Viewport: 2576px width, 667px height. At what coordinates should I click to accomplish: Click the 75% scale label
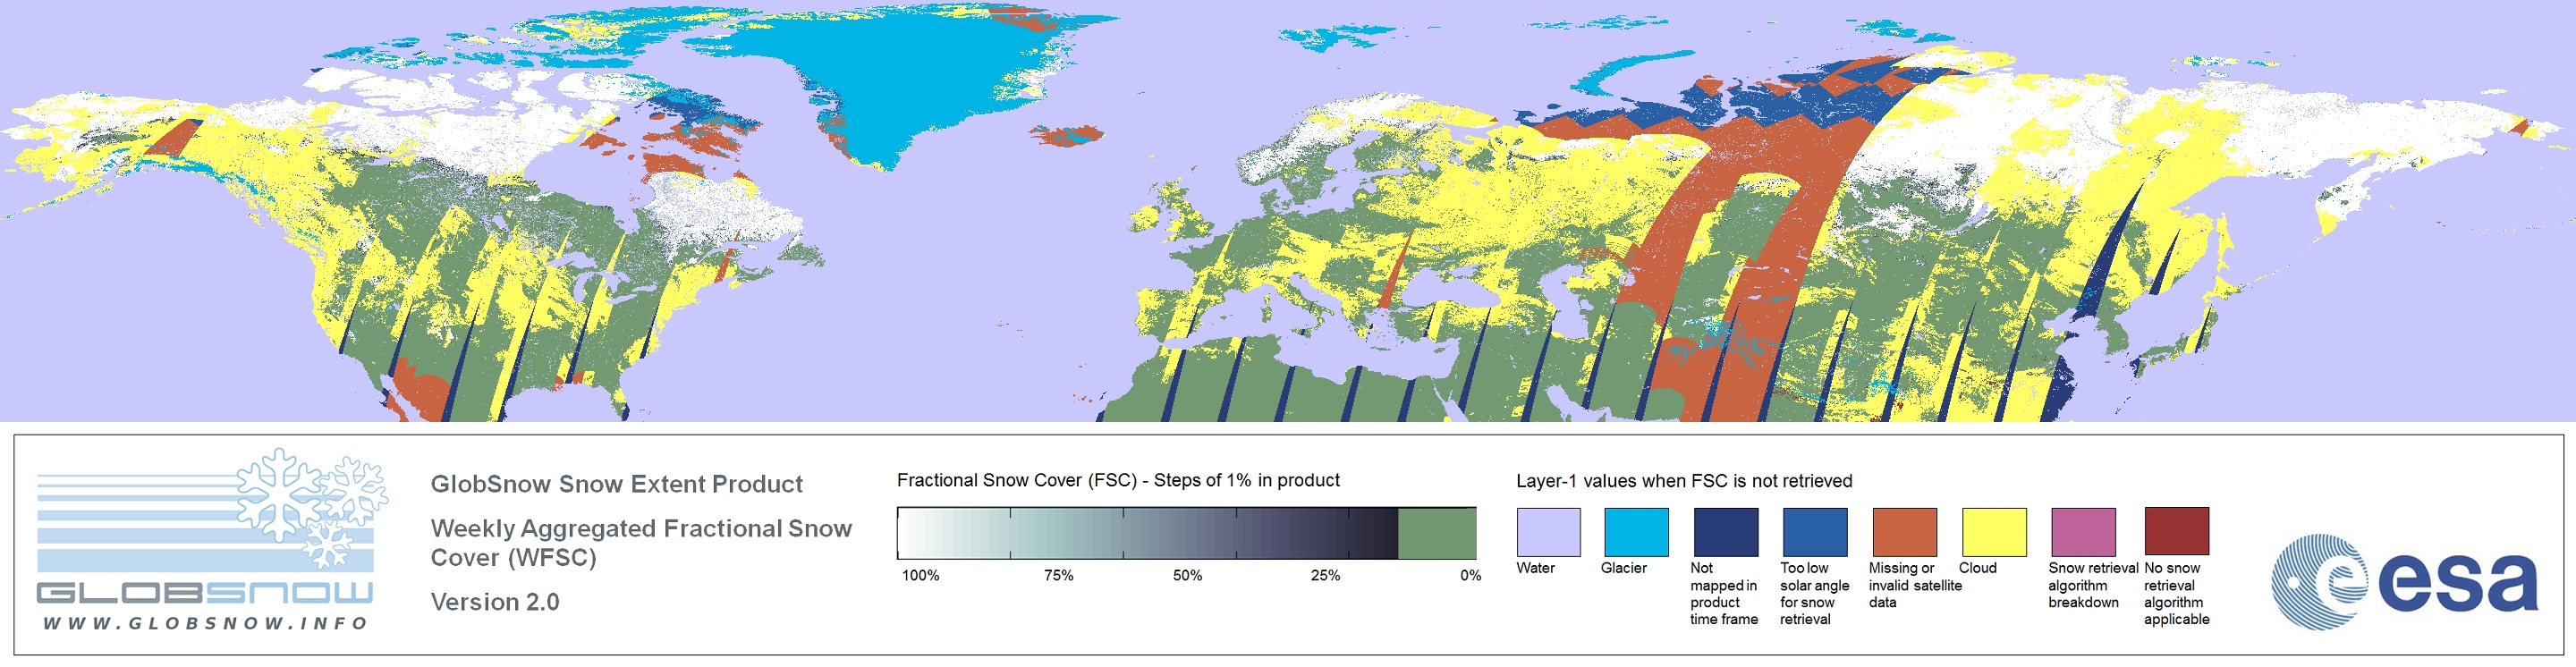tap(1058, 575)
